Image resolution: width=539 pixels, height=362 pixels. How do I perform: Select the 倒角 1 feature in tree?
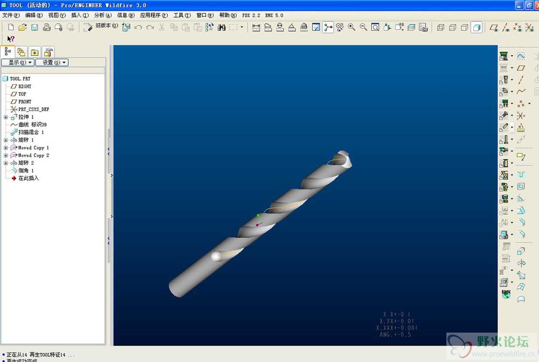[x=26, y=171]
